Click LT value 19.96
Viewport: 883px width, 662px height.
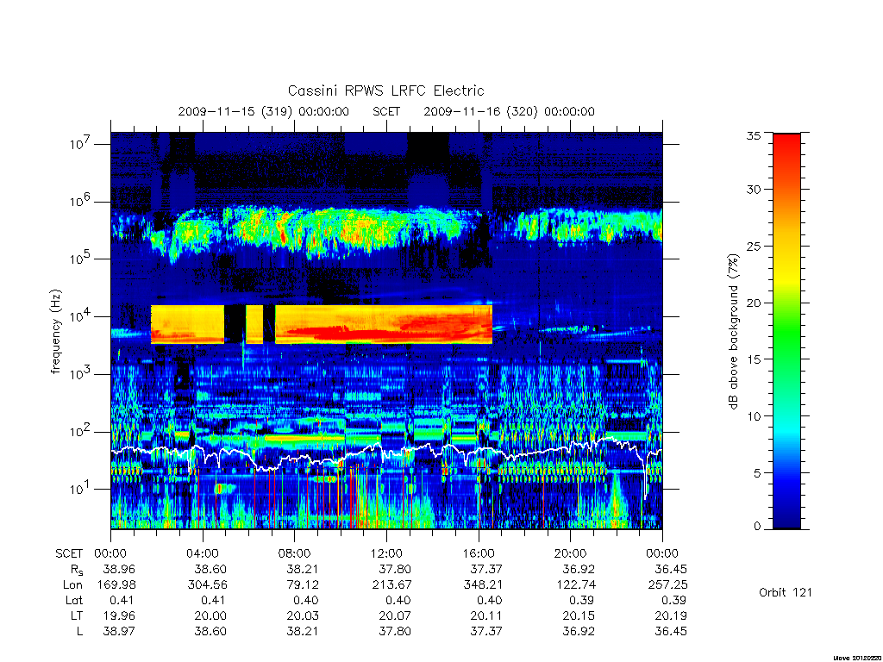119,615
